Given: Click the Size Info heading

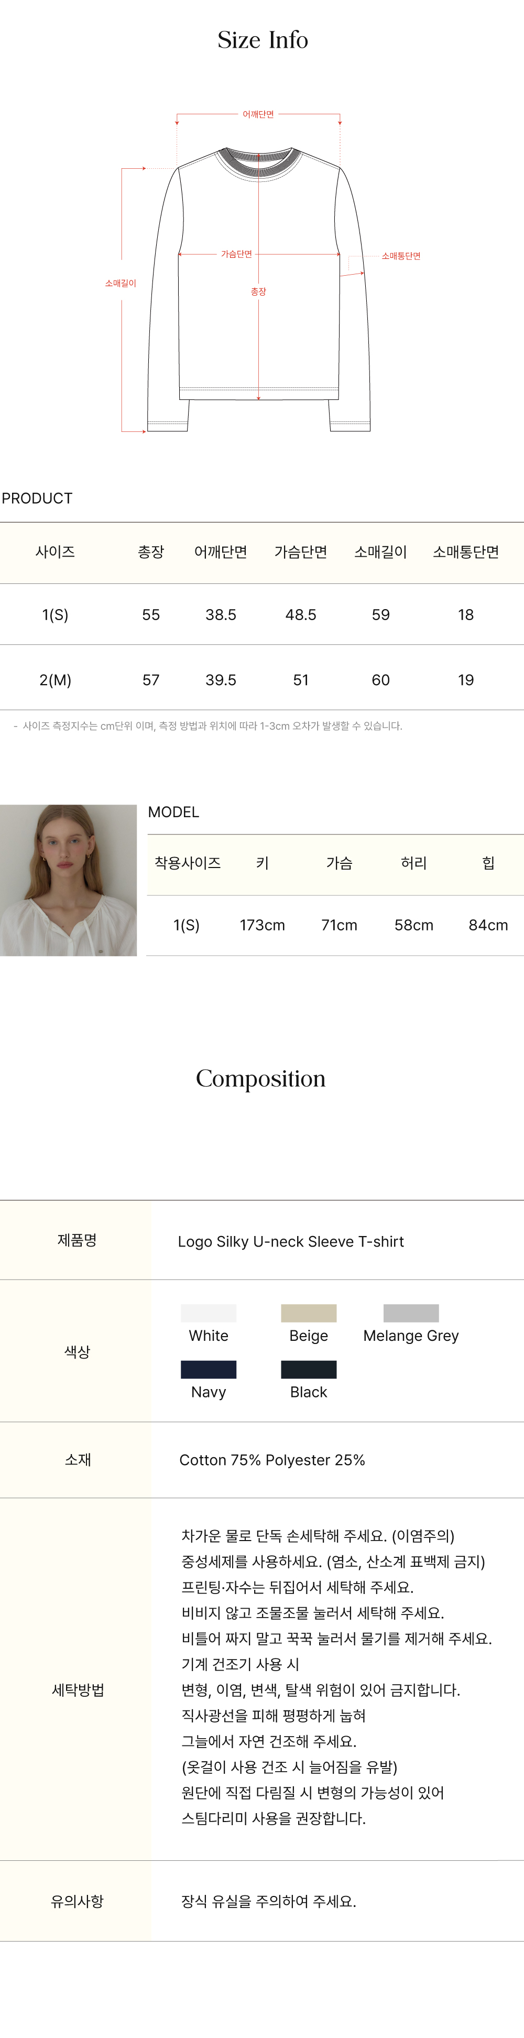Looking at the screenshot, I should tap(263, 39).
